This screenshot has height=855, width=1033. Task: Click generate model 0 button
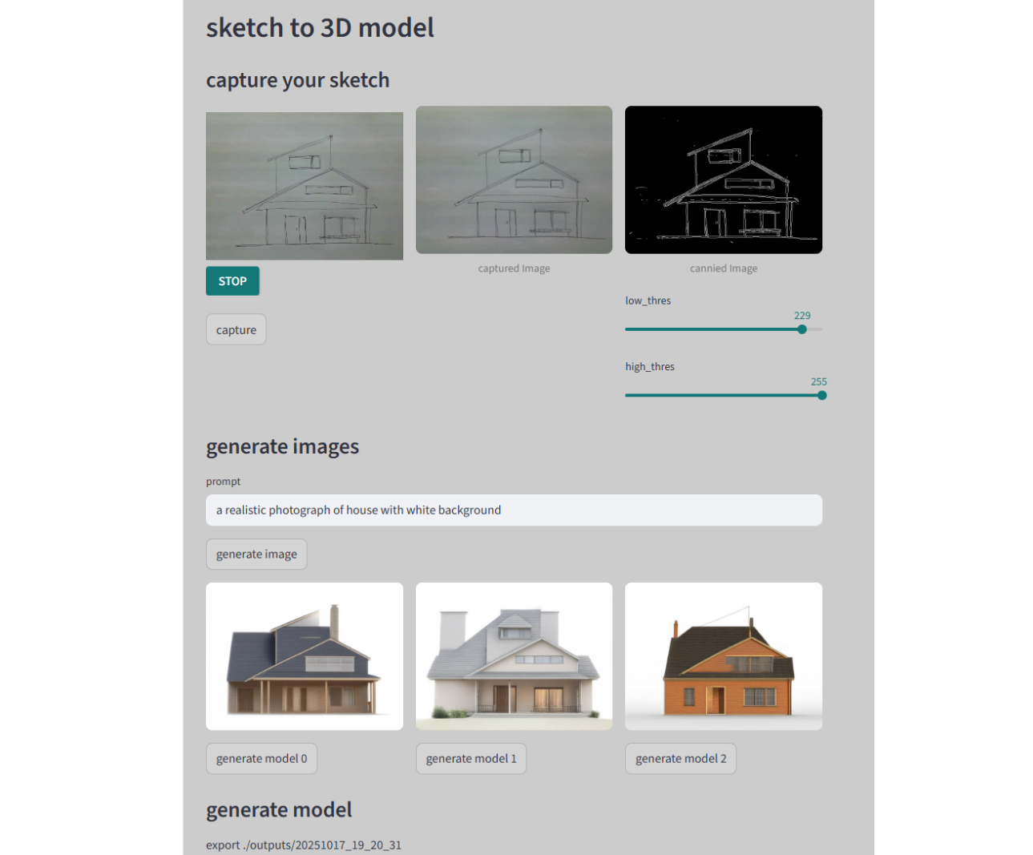261,759
